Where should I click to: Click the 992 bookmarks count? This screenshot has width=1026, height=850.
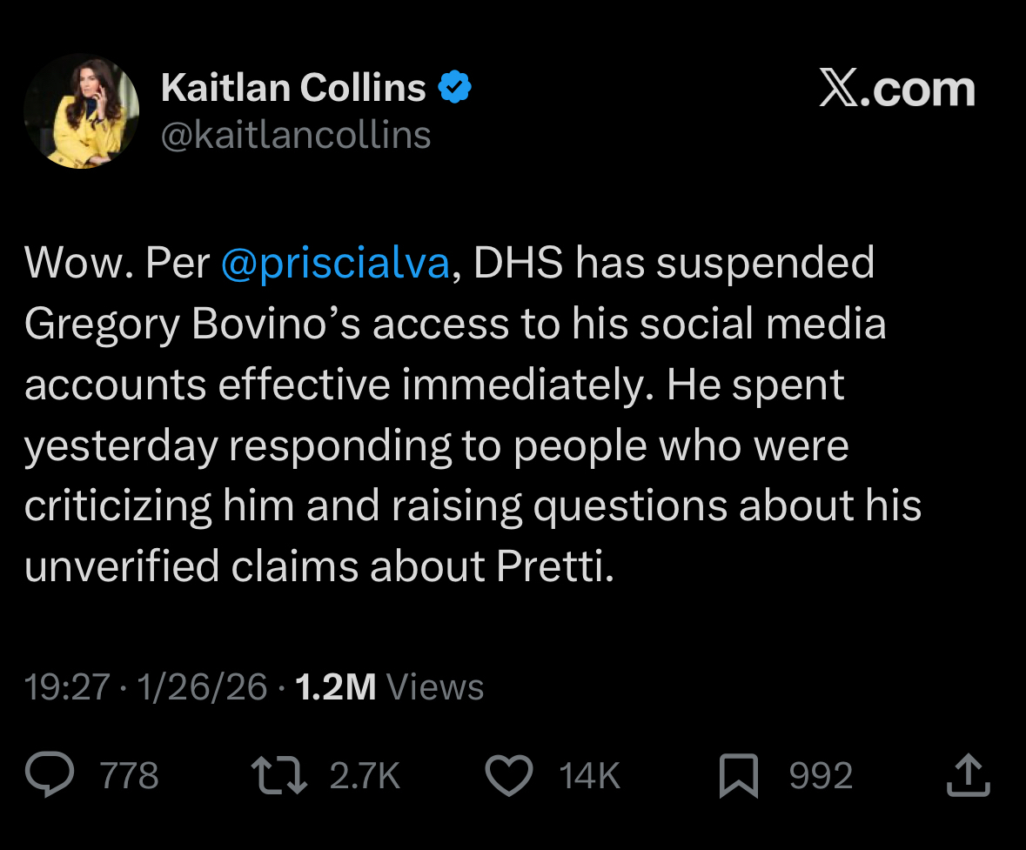tap(821, 776)
